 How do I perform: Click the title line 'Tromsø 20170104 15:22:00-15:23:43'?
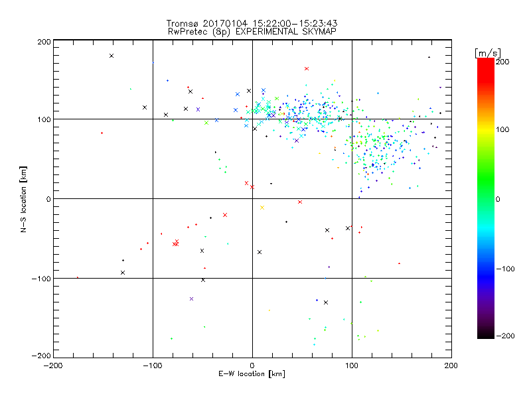[252, 23]
